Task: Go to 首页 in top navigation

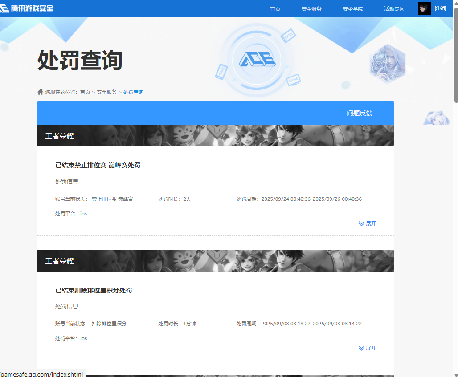Action: click(x=275, y=9)
